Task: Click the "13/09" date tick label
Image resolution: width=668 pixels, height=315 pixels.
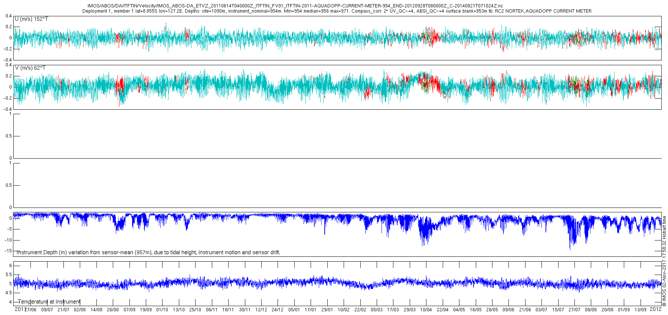Action: 641,310
